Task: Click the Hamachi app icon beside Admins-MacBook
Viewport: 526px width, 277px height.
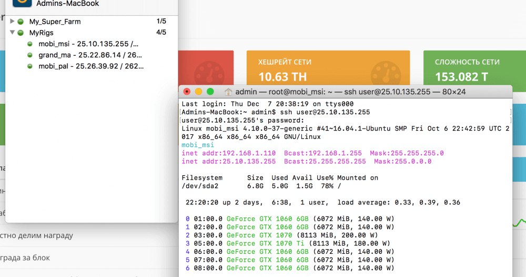Action: 22,3
